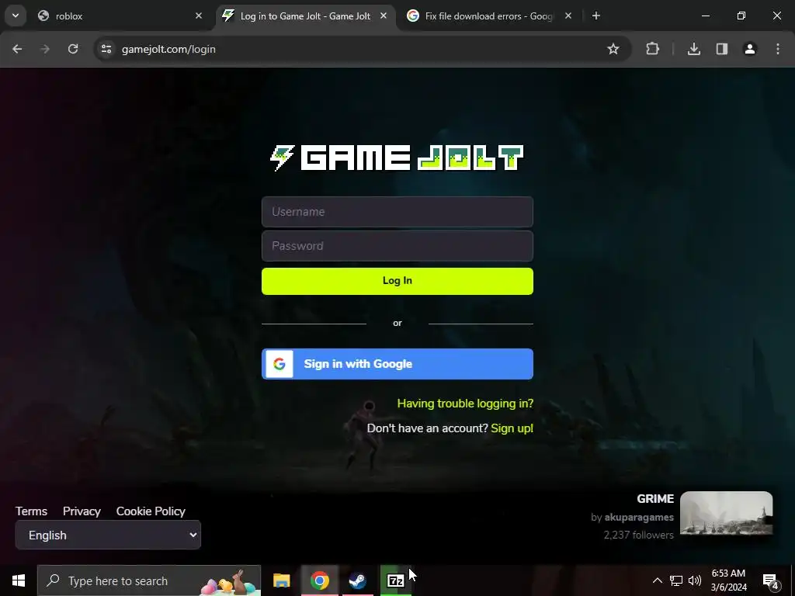Screen dimensions: 795x596
Task: Click the Username input field
Action: pyautogui.click(x=397, y=212)
